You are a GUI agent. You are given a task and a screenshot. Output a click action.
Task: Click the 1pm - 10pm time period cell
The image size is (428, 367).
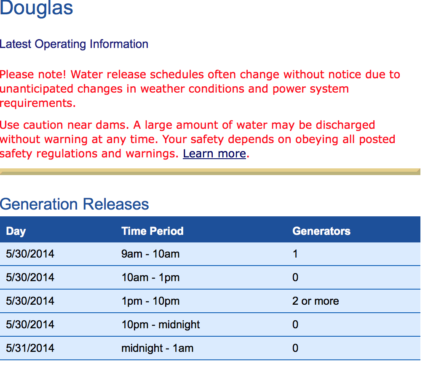150,301
